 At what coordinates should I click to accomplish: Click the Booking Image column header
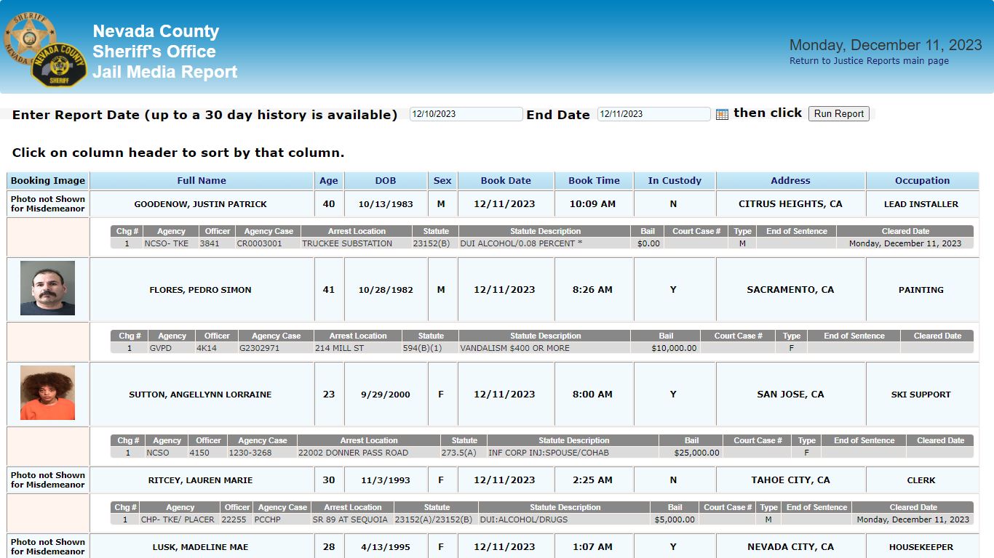pyautogui.click(x=48, y=181)
